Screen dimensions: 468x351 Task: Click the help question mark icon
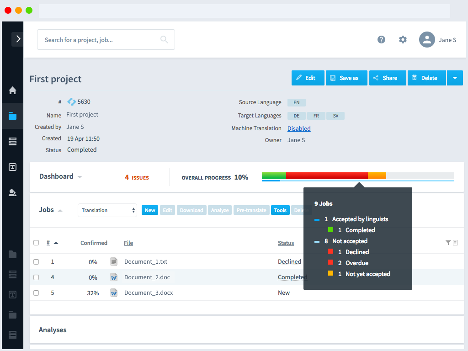point(381,40)
